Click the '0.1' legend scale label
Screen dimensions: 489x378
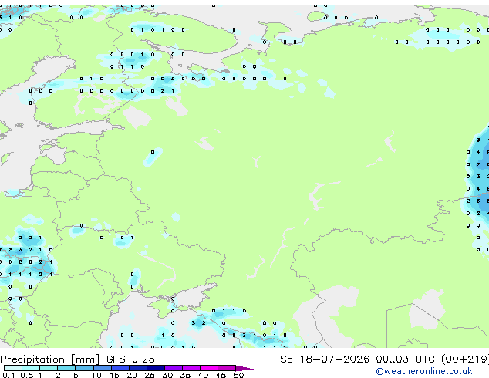[8, 375]
